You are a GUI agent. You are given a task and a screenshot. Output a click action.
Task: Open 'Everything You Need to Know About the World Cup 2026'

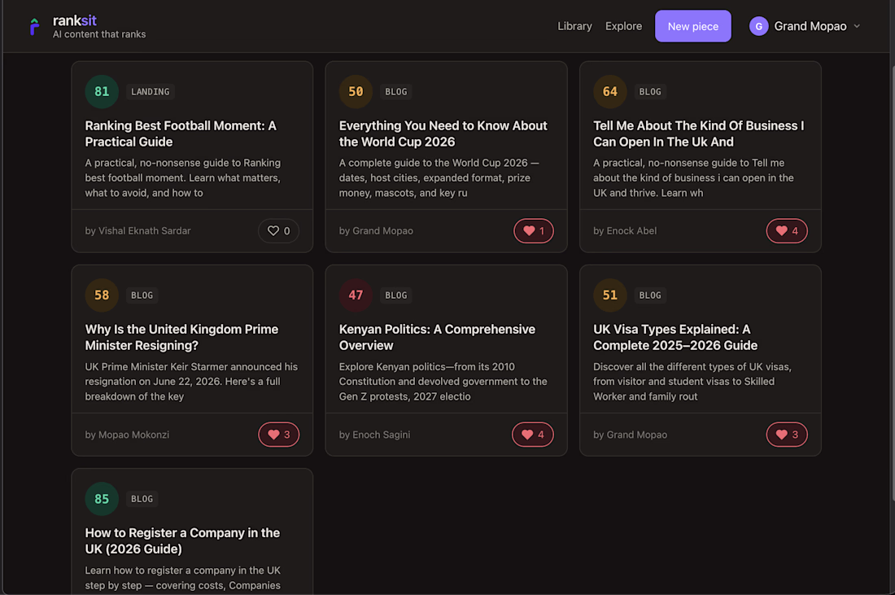tap(443, 133)
